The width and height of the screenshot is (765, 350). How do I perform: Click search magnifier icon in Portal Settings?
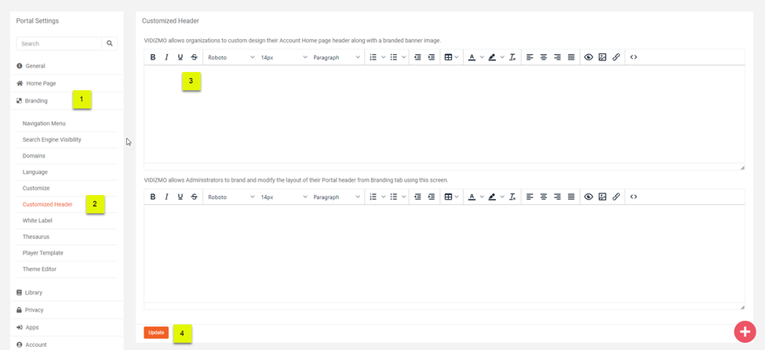110,44
